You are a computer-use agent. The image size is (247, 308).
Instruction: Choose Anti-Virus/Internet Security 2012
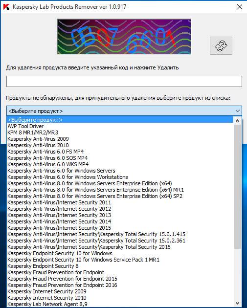point(120,209)
